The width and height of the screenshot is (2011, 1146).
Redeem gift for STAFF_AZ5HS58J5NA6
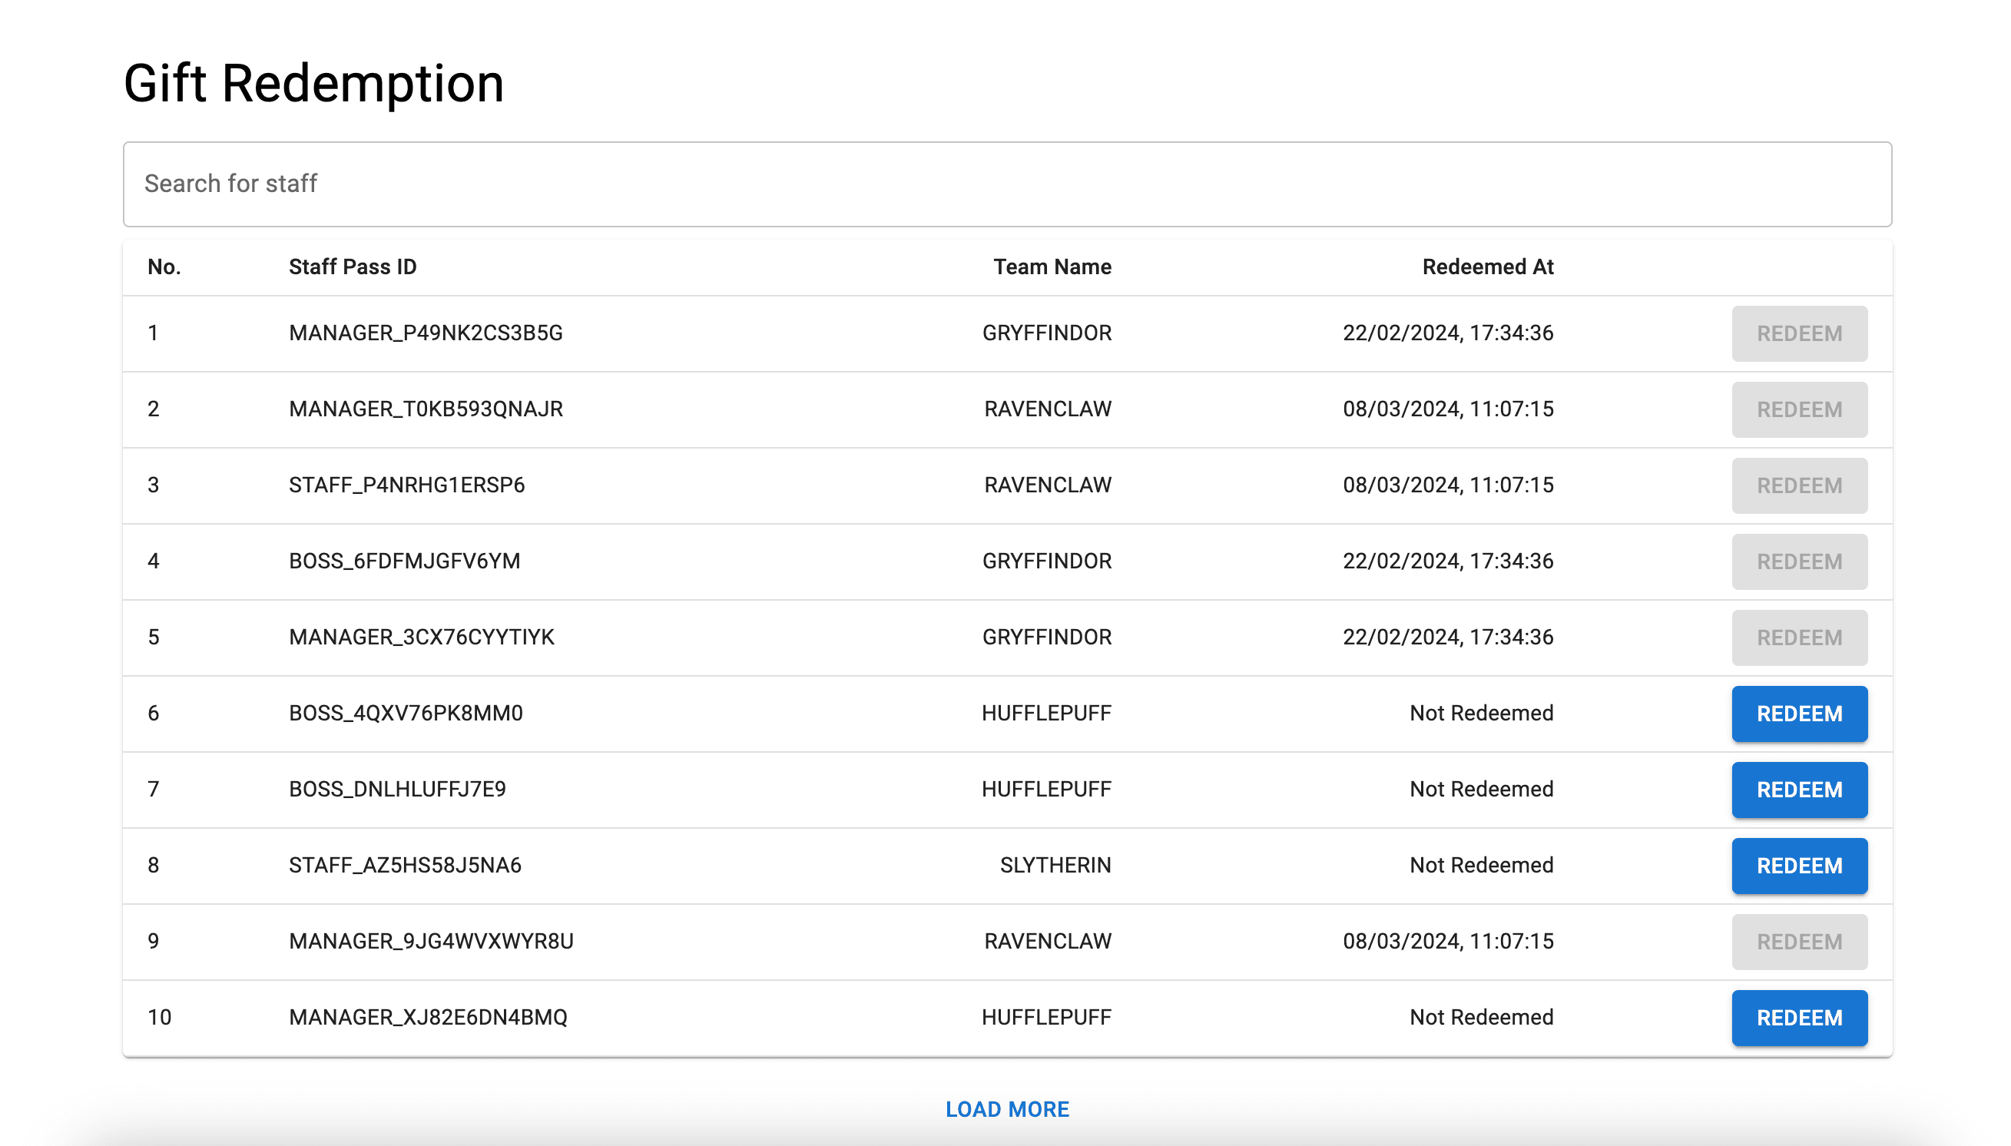[x=1797, y=865]
